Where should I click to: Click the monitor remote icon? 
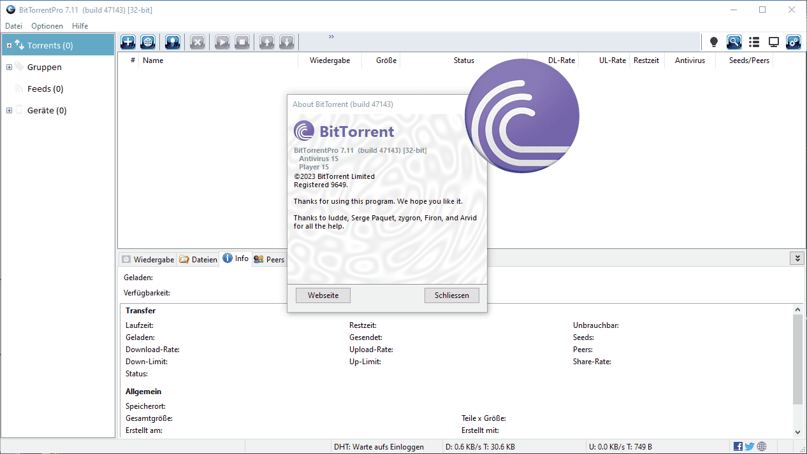[774, 42]
